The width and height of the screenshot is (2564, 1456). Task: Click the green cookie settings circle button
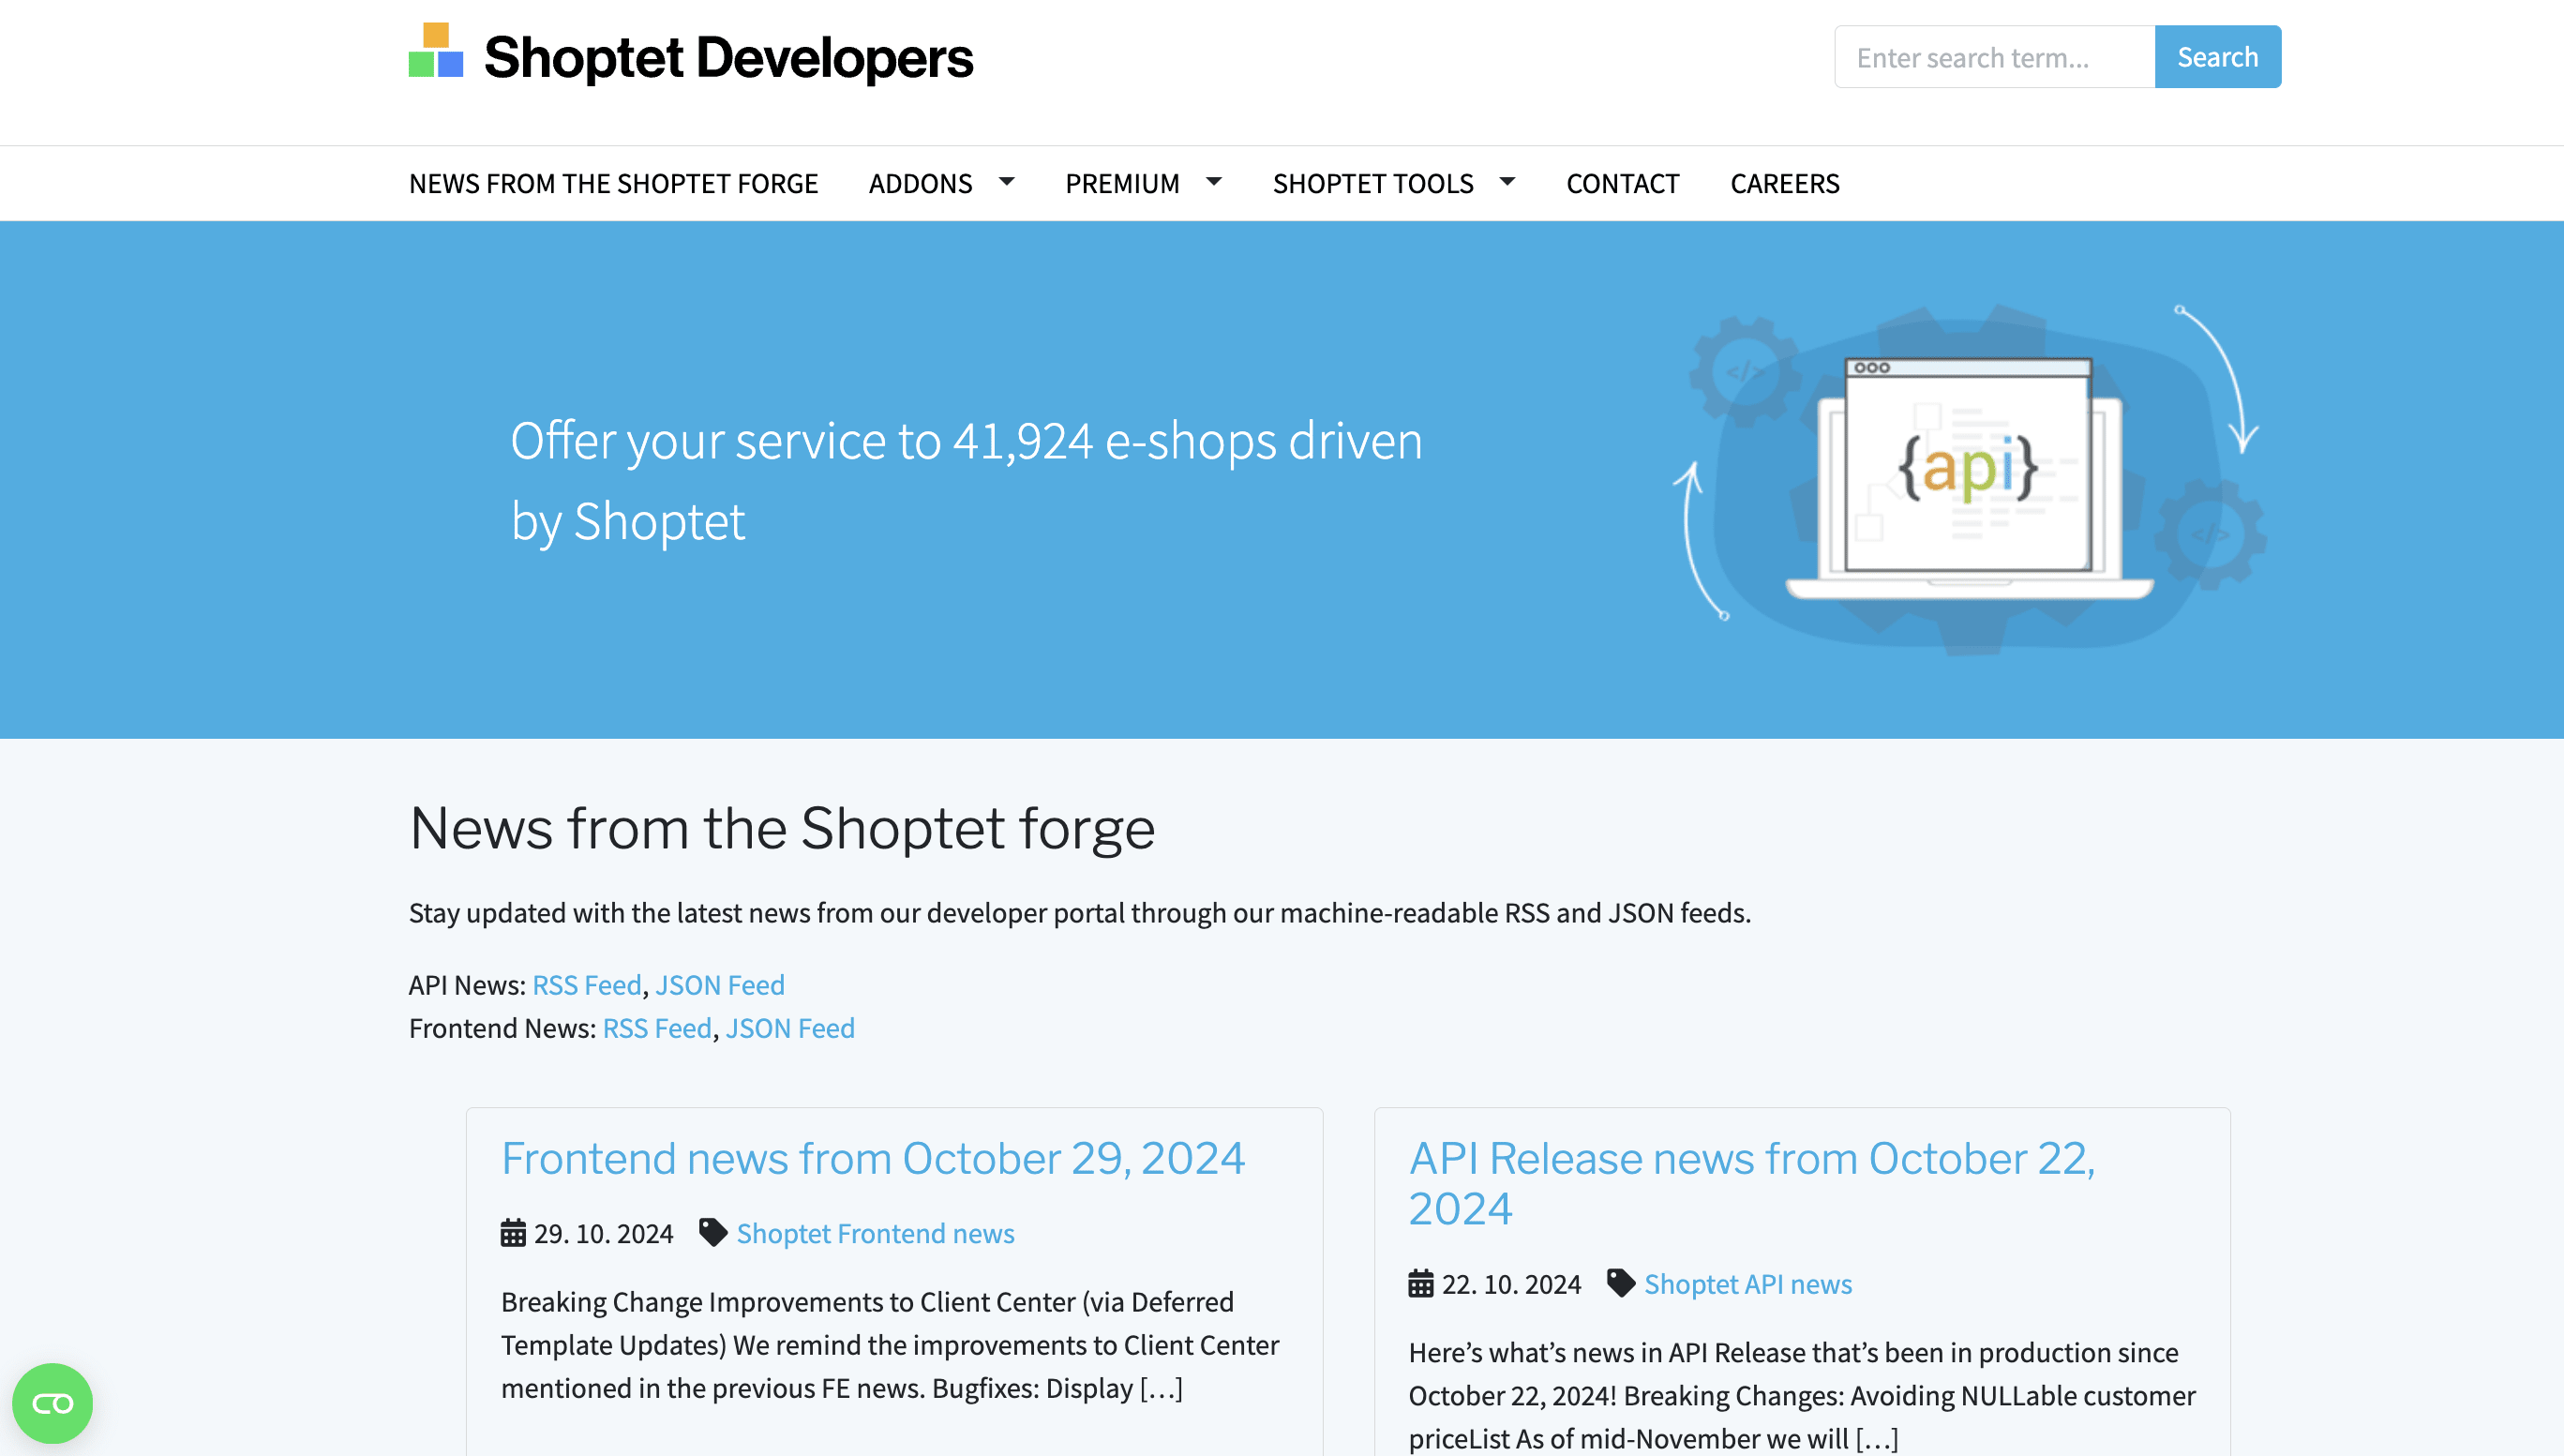[52, 1403]
